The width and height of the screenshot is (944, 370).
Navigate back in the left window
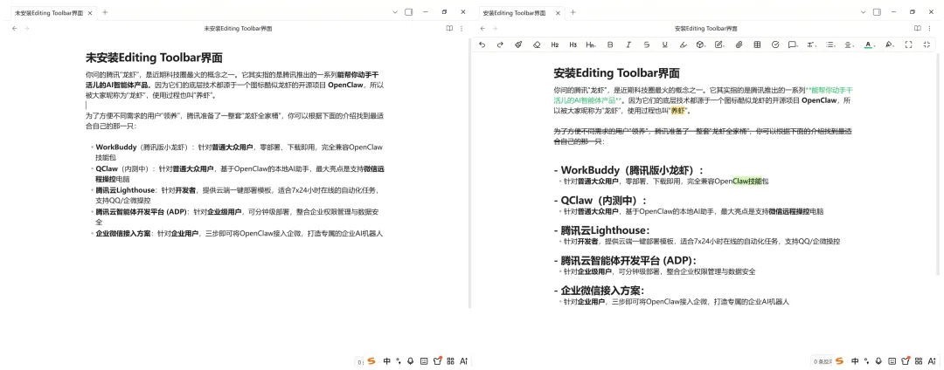tap(15, 28)
